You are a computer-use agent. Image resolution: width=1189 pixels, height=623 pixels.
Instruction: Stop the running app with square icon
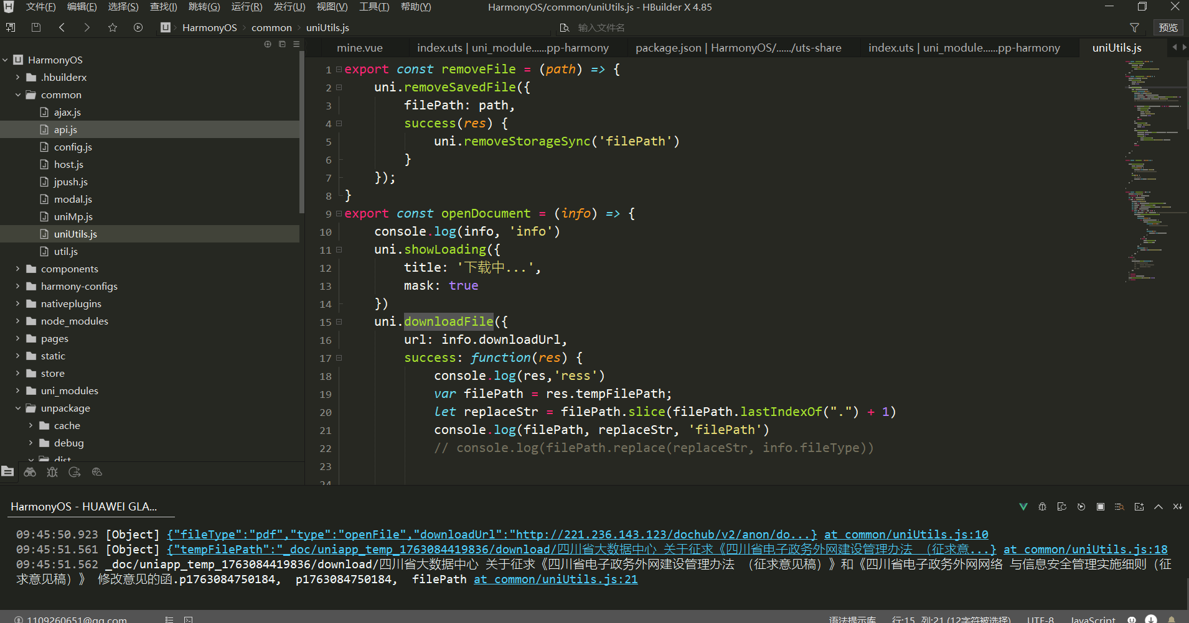point(1101,507)
